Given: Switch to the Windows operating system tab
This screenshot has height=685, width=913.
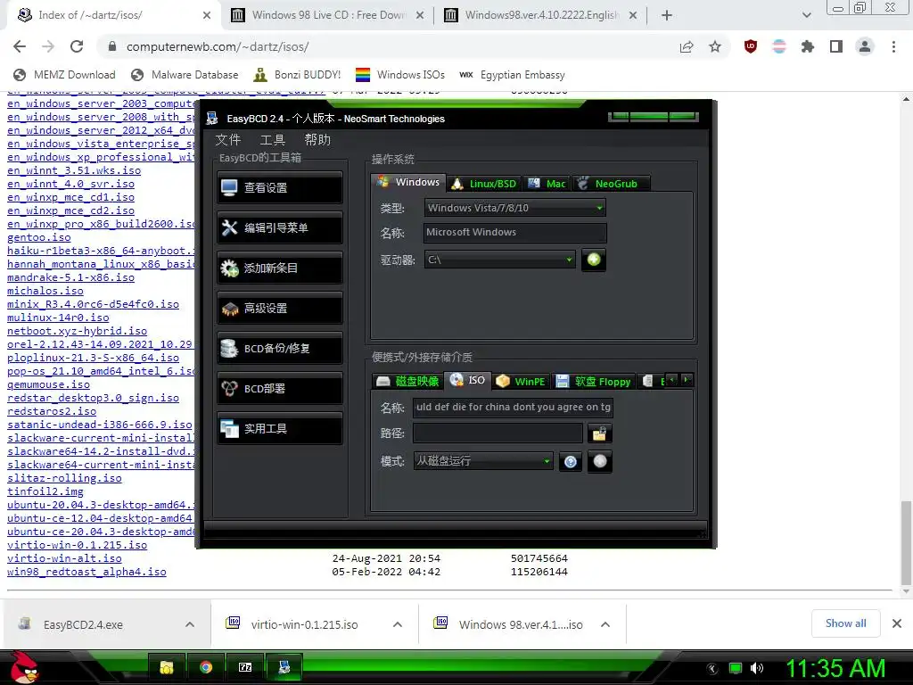Looking at the screenshot, I should click(408, 182).
